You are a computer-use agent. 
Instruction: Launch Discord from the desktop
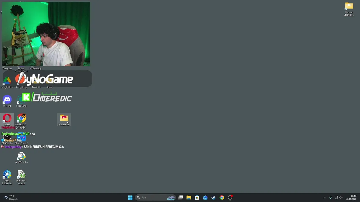tap(7, 101)
